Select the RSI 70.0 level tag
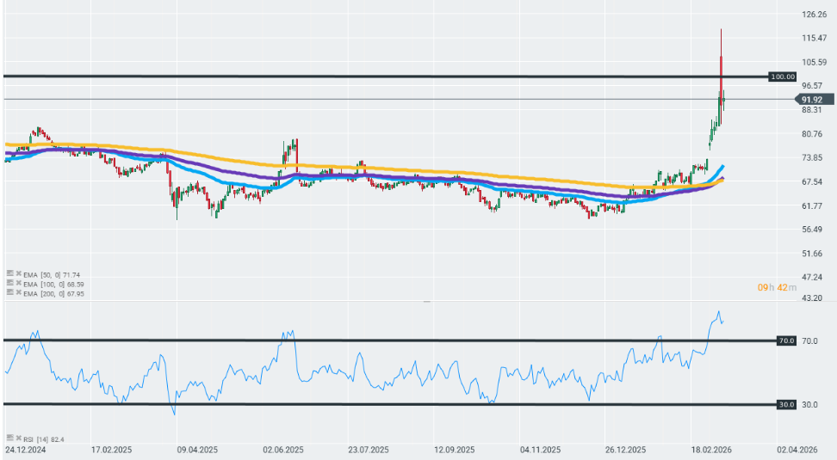Image resolution: width=837 pixels, height=460 pixels. [786, 340]
